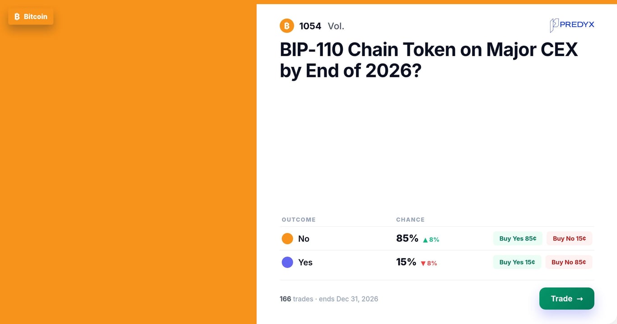Click the Bitcoin symbol in the tag
The image size is (617, 324).
coord(17,17)
